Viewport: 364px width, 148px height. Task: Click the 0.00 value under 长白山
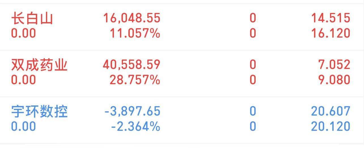[24, 33]
